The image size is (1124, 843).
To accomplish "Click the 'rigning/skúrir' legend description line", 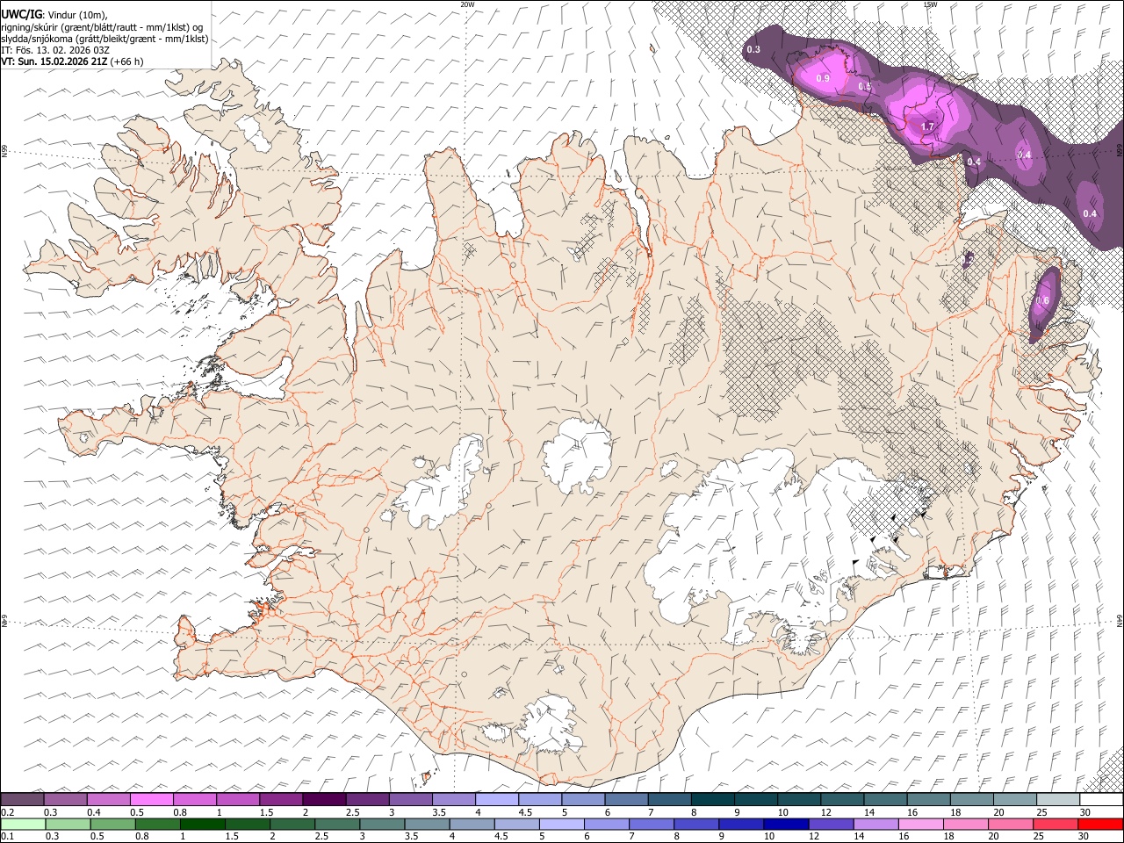I will point(103,26).
